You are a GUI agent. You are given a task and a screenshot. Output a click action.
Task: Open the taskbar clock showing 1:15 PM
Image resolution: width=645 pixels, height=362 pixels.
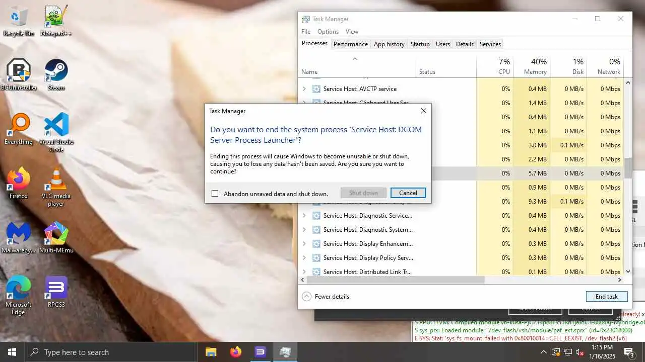(x=602, y=352)
